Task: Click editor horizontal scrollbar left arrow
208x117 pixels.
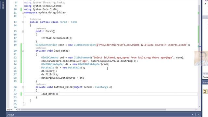Action: point(19,110)
